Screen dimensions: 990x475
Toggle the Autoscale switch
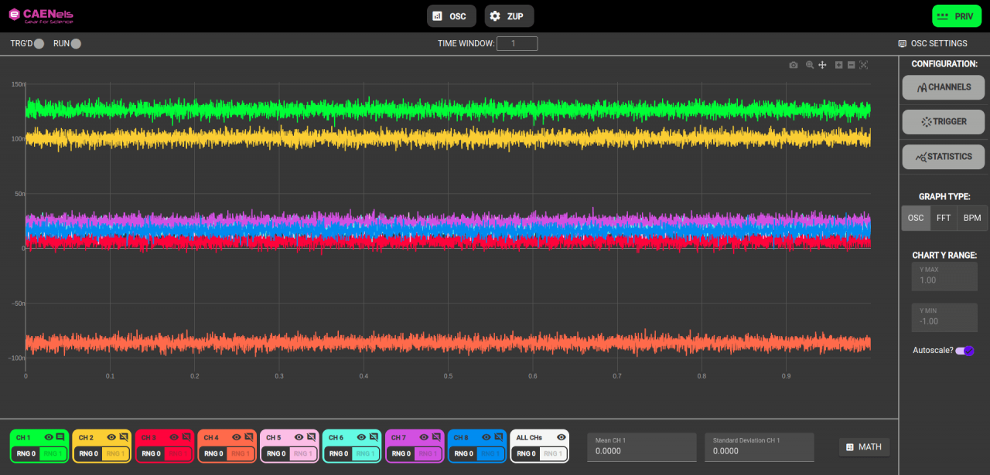pos(964,351)
